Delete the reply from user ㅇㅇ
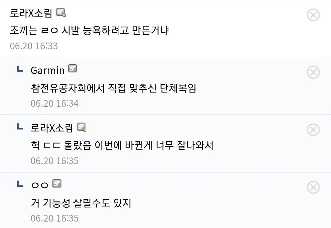The width and height of the screenshot is (331, 228). coord(313,187)
